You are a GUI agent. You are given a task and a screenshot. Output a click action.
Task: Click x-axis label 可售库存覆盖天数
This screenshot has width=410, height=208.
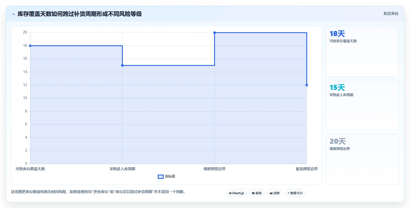[x=30, y=169]
